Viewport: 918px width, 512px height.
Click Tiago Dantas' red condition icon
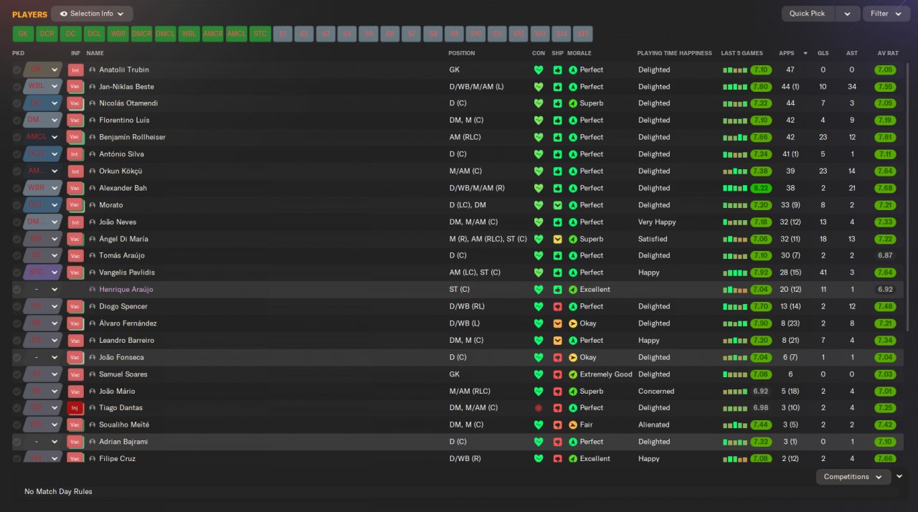(x=539, y=408)
